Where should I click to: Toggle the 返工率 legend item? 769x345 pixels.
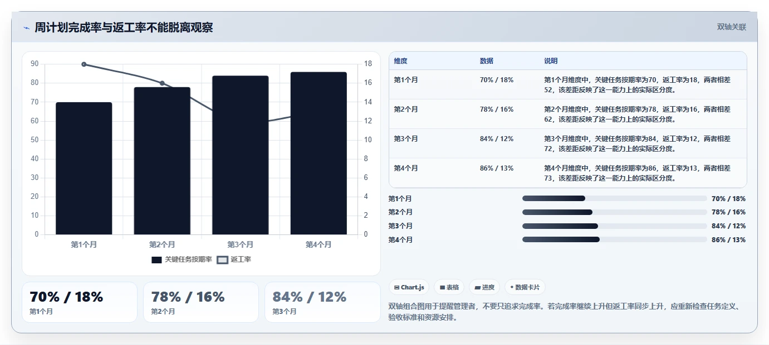[234, 259]
